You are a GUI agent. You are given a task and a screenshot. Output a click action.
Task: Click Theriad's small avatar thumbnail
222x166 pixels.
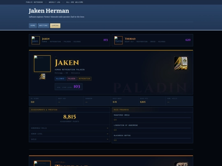(x=118, y=40)
